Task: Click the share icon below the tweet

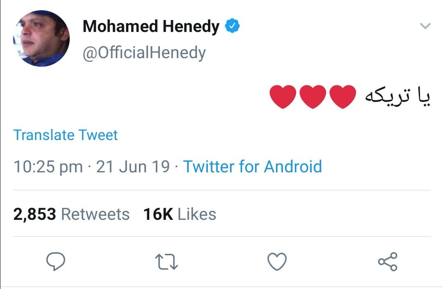Action: tap(387, 261)
